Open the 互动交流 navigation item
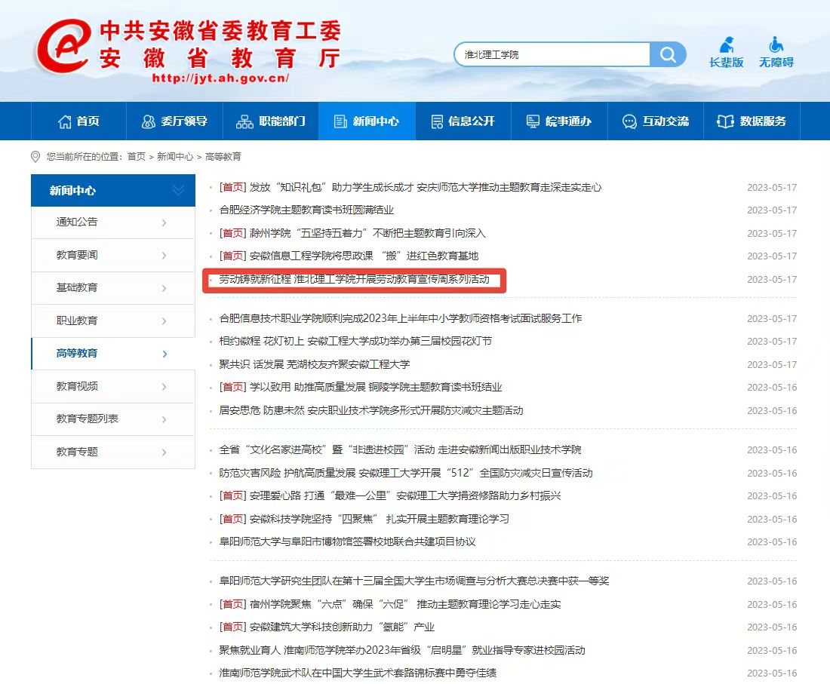Screen dimensions: 830x684 655,121
